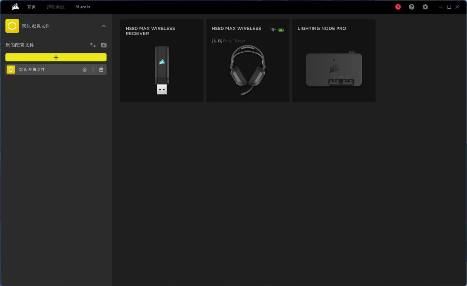Switch to the 首页 tab
467x286 pixels.
32,7
